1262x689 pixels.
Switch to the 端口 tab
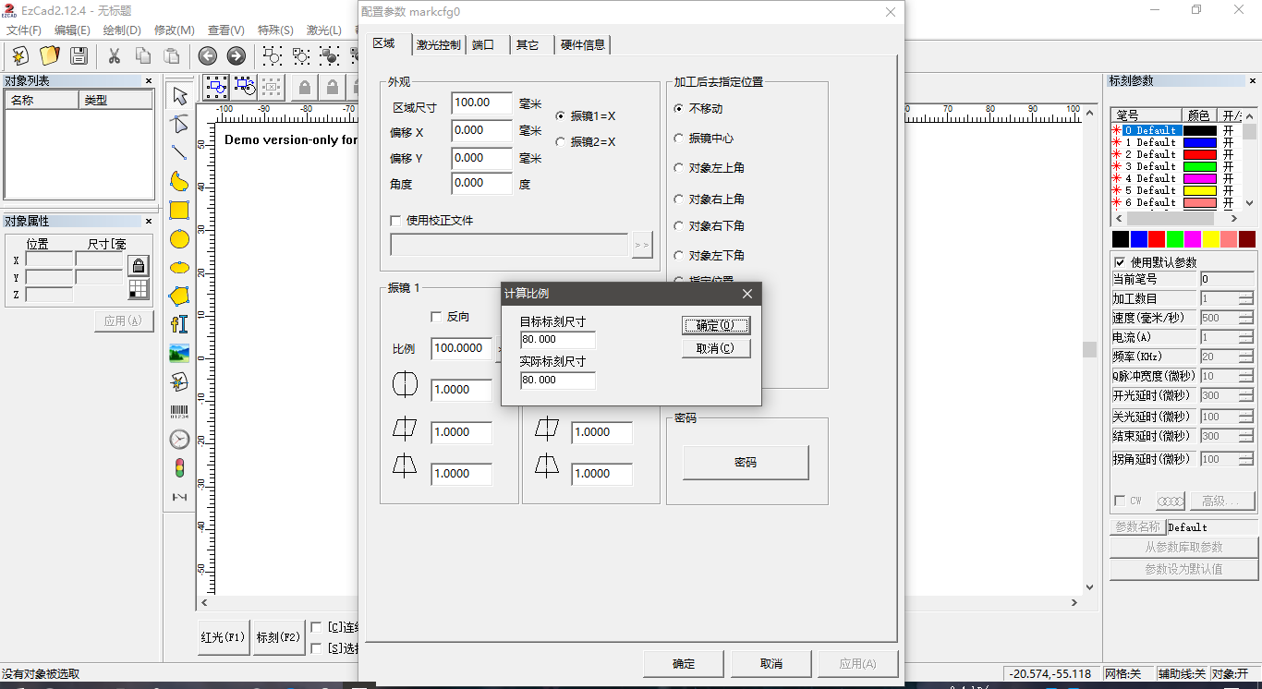[x=483, y=44]
